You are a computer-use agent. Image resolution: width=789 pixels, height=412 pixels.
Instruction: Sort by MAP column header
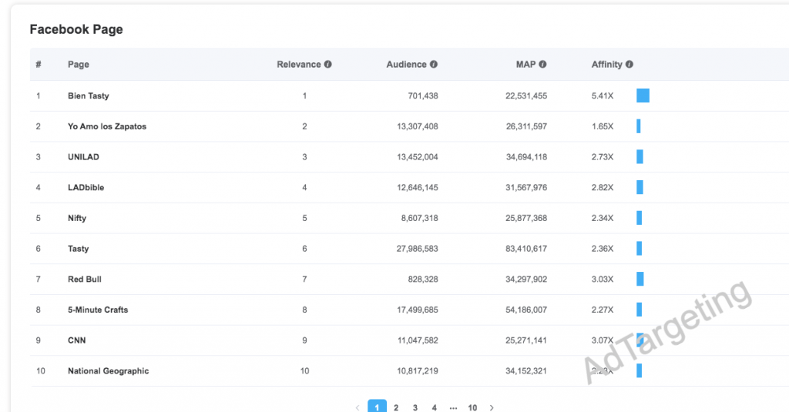tap(525, 65)
